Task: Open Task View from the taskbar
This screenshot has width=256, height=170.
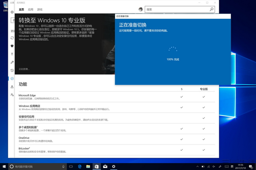Action: (x=71, y=166)
